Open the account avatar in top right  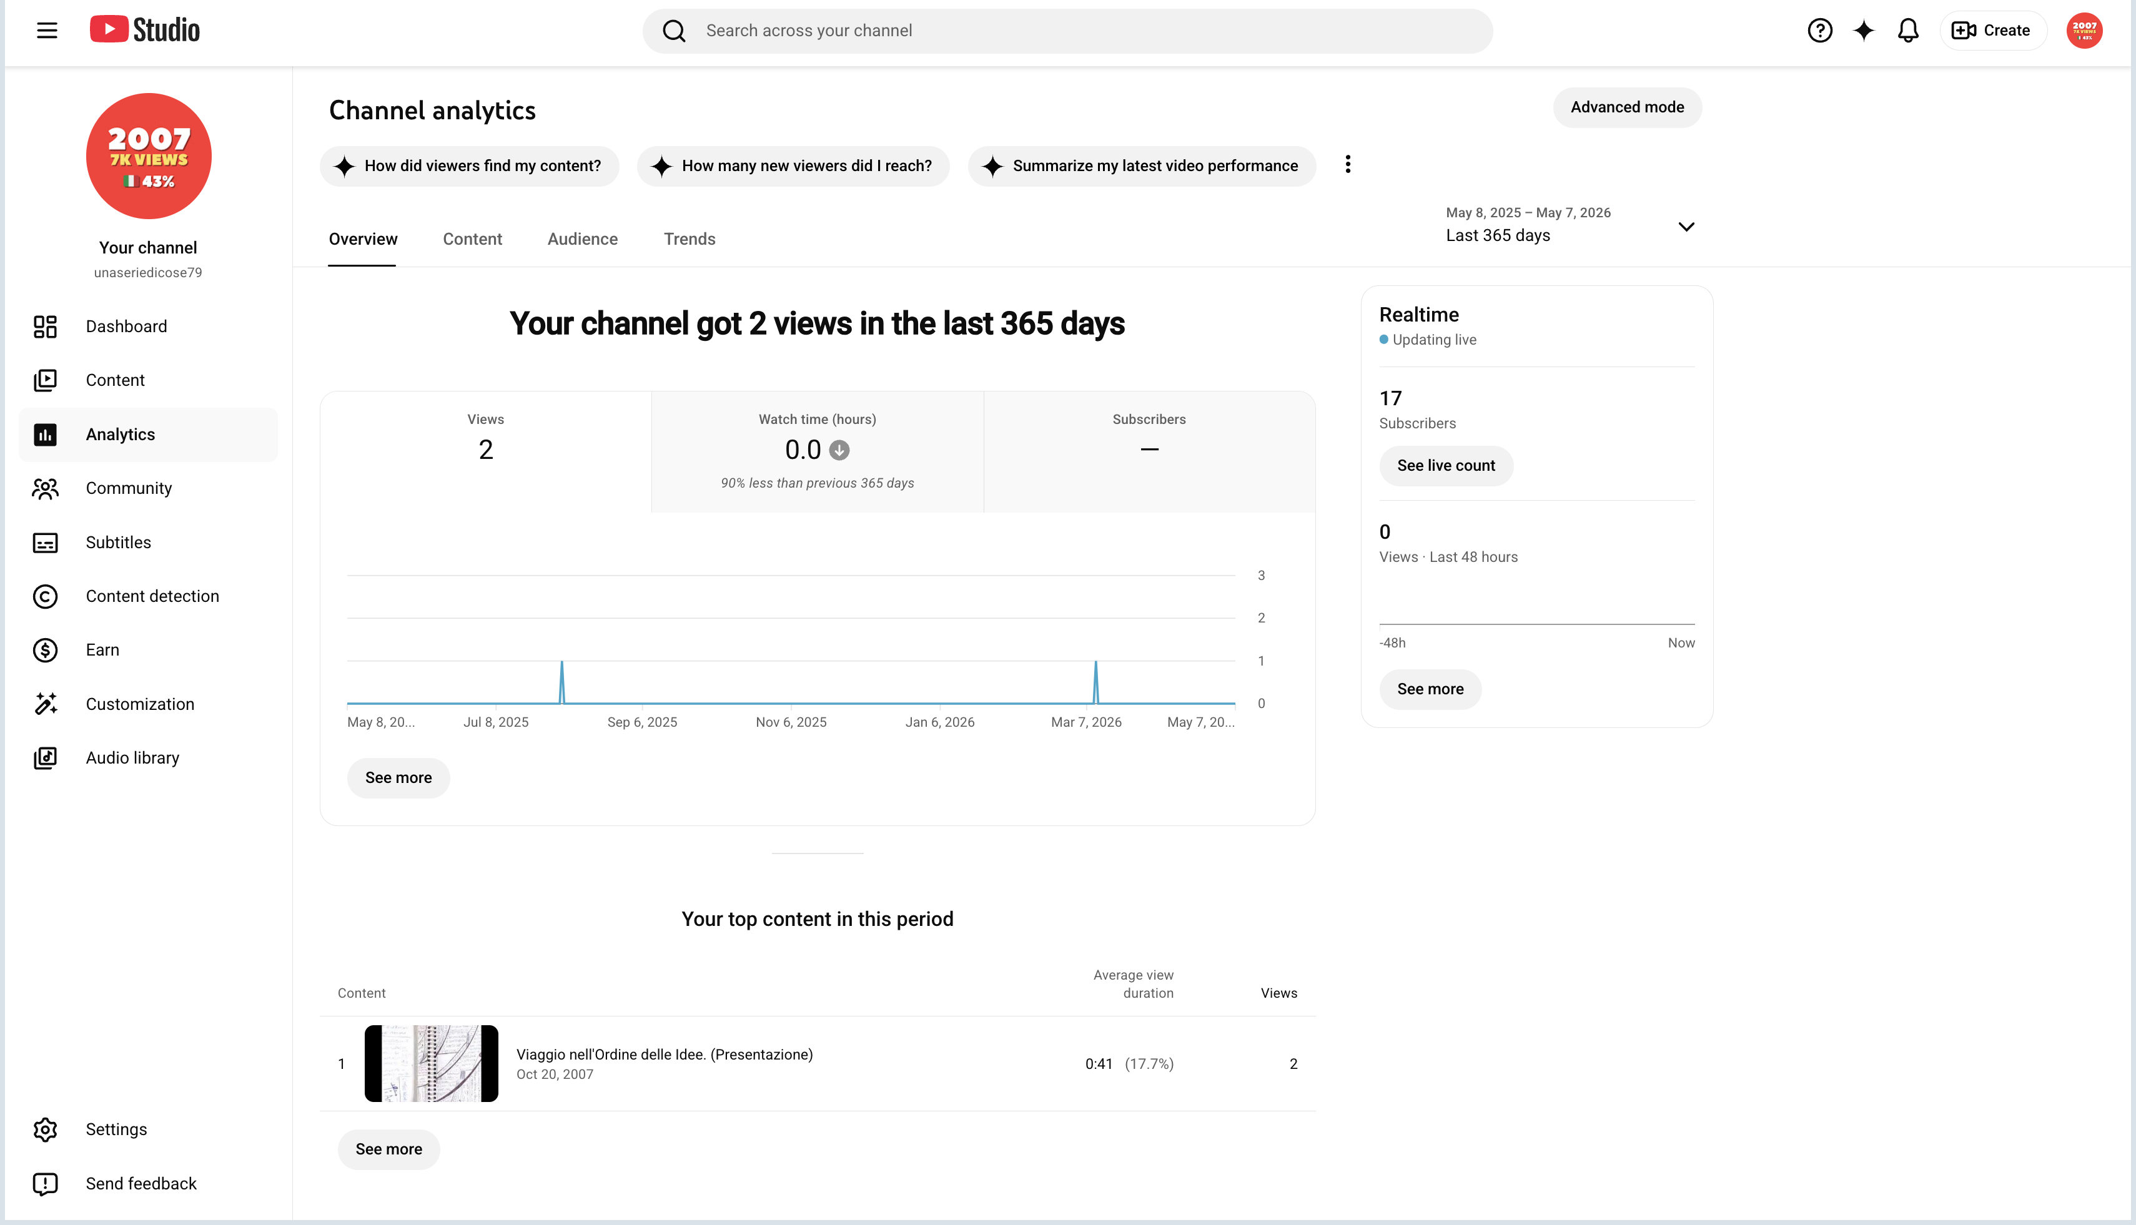2084,31
